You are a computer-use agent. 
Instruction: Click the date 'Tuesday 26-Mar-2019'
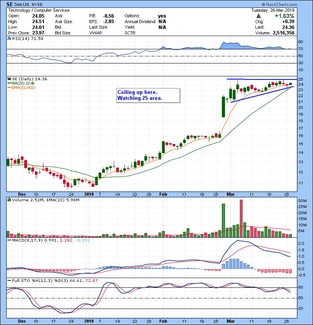273,10
